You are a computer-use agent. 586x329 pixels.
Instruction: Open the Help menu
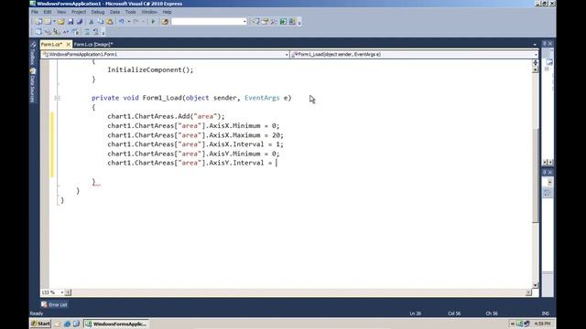167,12
